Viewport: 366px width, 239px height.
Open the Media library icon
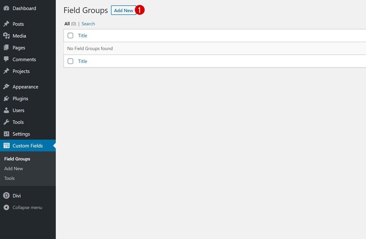[x=6, y=36]
